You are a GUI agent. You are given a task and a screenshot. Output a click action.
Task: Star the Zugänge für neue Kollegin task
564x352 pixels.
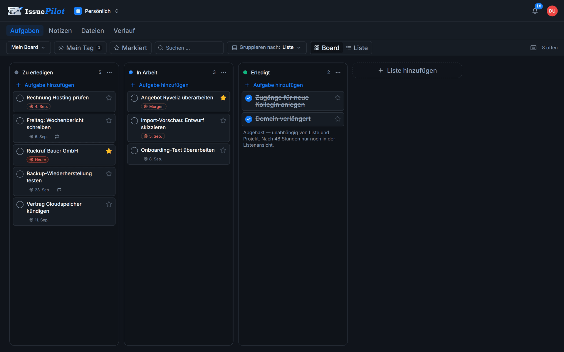point(338,98)
